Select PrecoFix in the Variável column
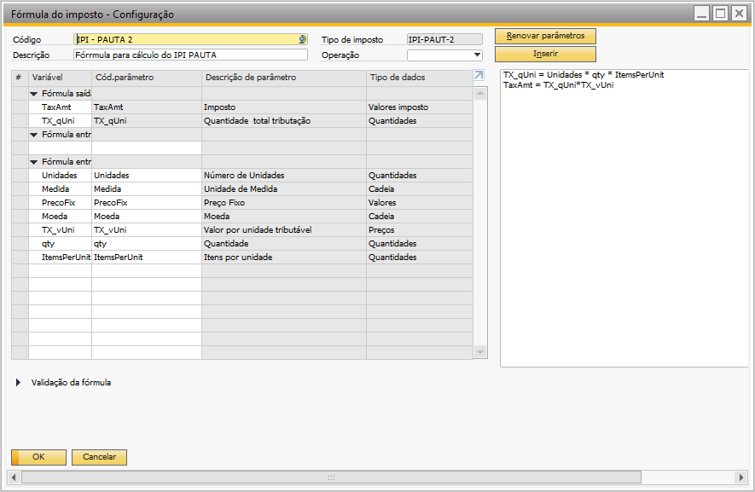Screen dimensions: 755x492 61,203
